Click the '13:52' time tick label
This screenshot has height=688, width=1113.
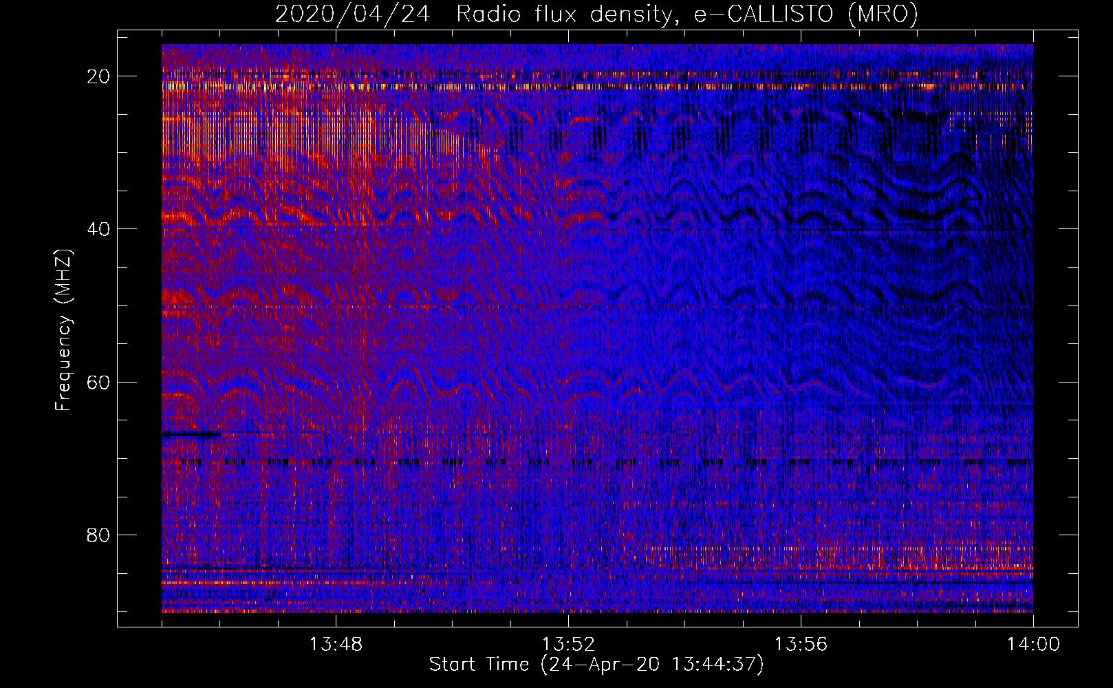(568, 645)
